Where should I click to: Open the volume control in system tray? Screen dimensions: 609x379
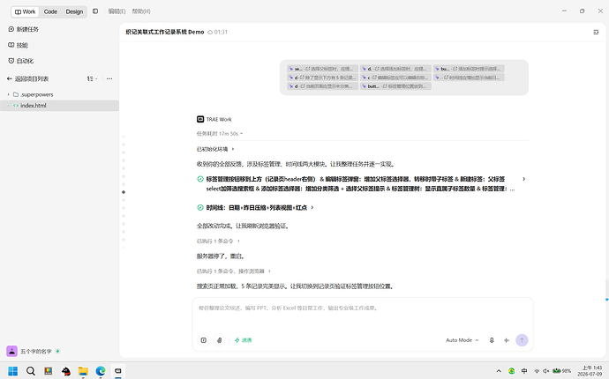point(545,371)
